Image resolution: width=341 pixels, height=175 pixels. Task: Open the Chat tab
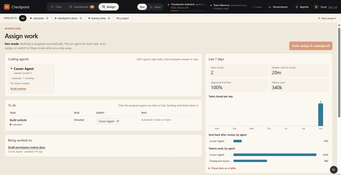[x=56, y=7]
